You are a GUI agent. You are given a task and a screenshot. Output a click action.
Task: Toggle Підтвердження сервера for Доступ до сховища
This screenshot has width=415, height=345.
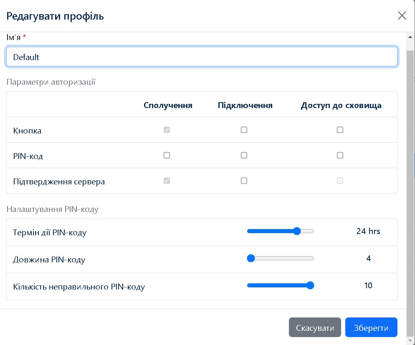[x=340, y=181]
